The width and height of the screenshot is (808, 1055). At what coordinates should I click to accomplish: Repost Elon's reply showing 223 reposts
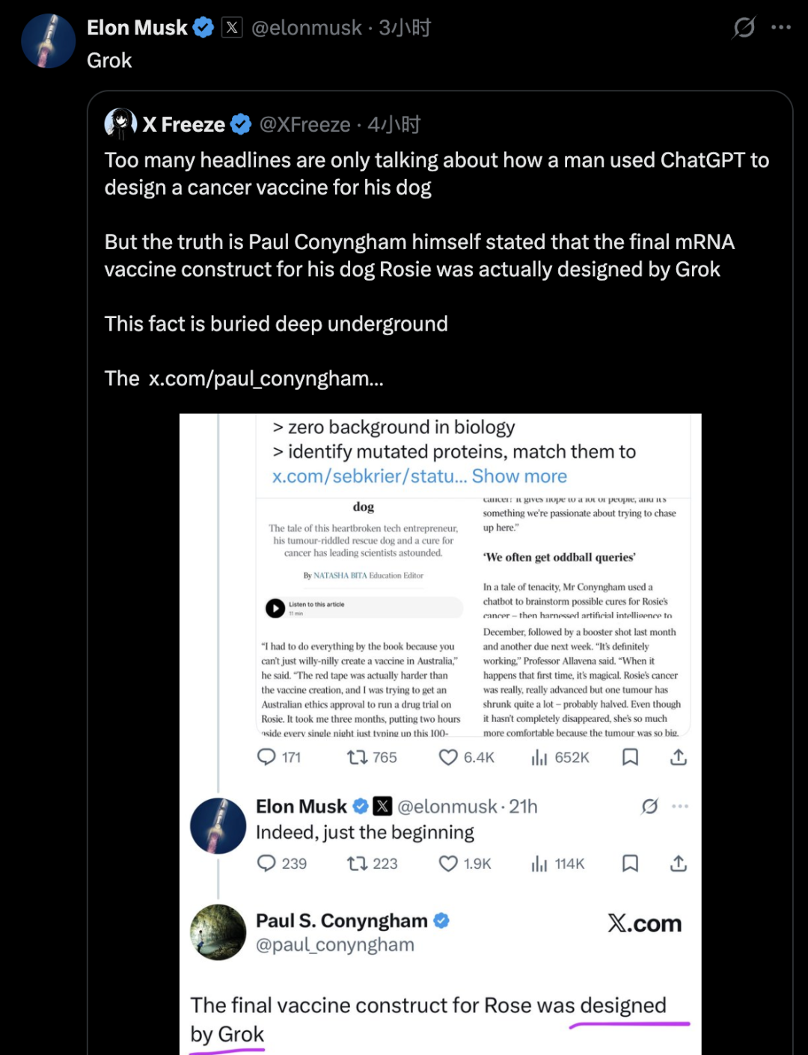coord(357,863)
